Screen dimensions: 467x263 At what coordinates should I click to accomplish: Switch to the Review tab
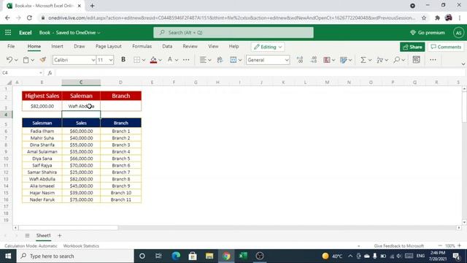coord(190,46)
